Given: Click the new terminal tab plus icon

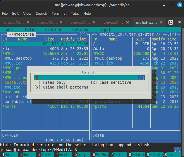Looking at the screenshot, I should click(171, 22).
